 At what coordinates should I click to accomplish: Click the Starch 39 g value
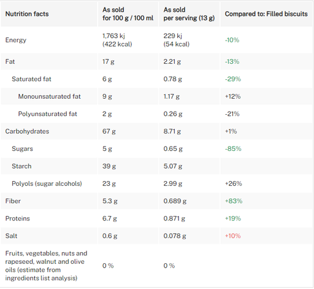109,166
